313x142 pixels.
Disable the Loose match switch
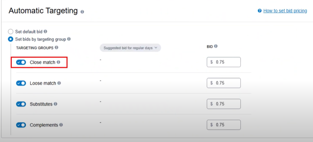[21, 83]
